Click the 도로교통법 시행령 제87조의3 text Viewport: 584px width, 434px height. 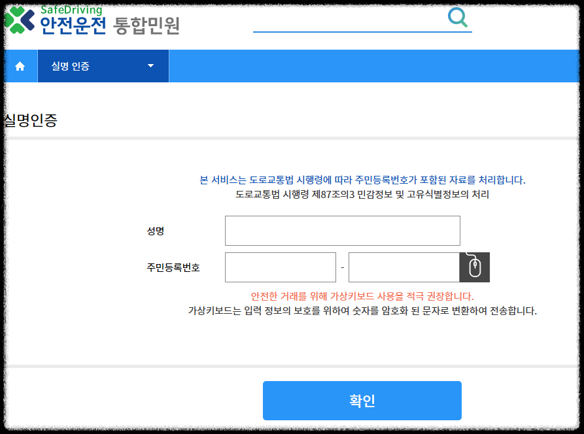click(x=362, y=194)
